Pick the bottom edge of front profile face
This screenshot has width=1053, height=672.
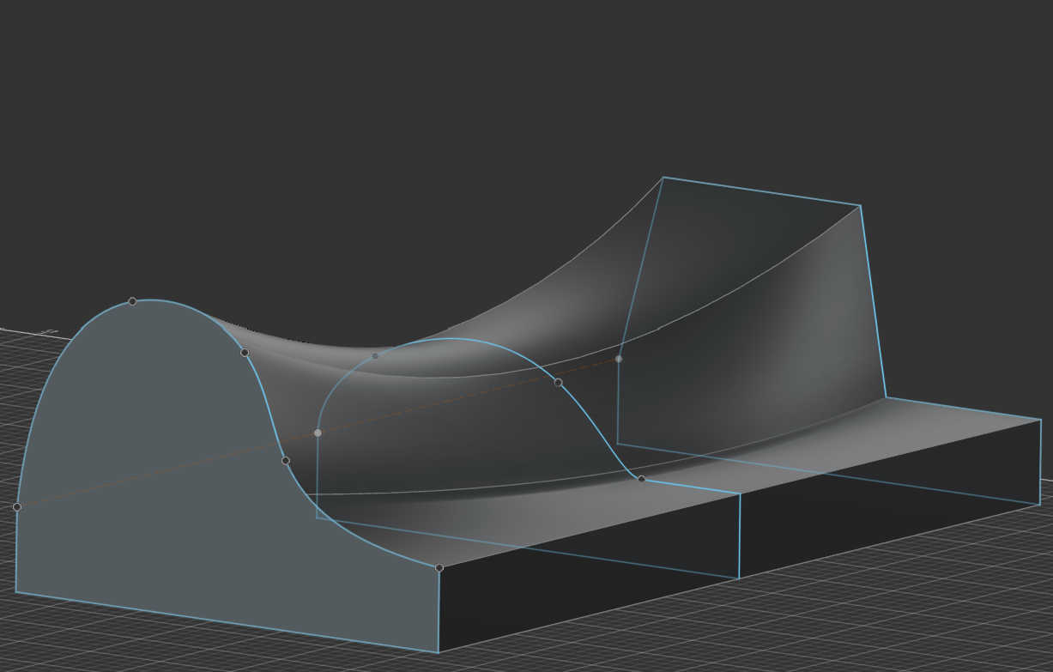coord(227,622)
